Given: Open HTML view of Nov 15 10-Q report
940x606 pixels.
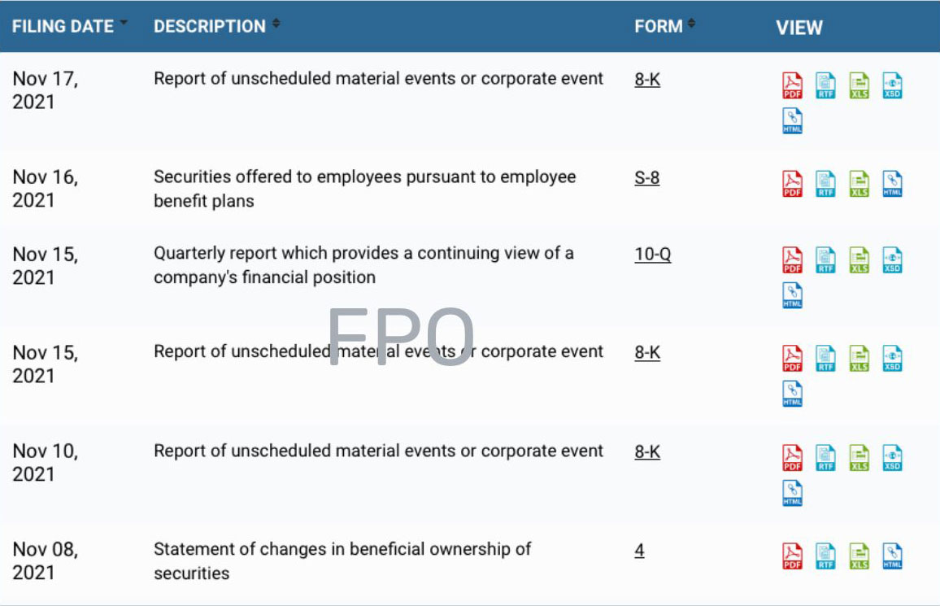Looking at the screenshot, I should point(792,295).
